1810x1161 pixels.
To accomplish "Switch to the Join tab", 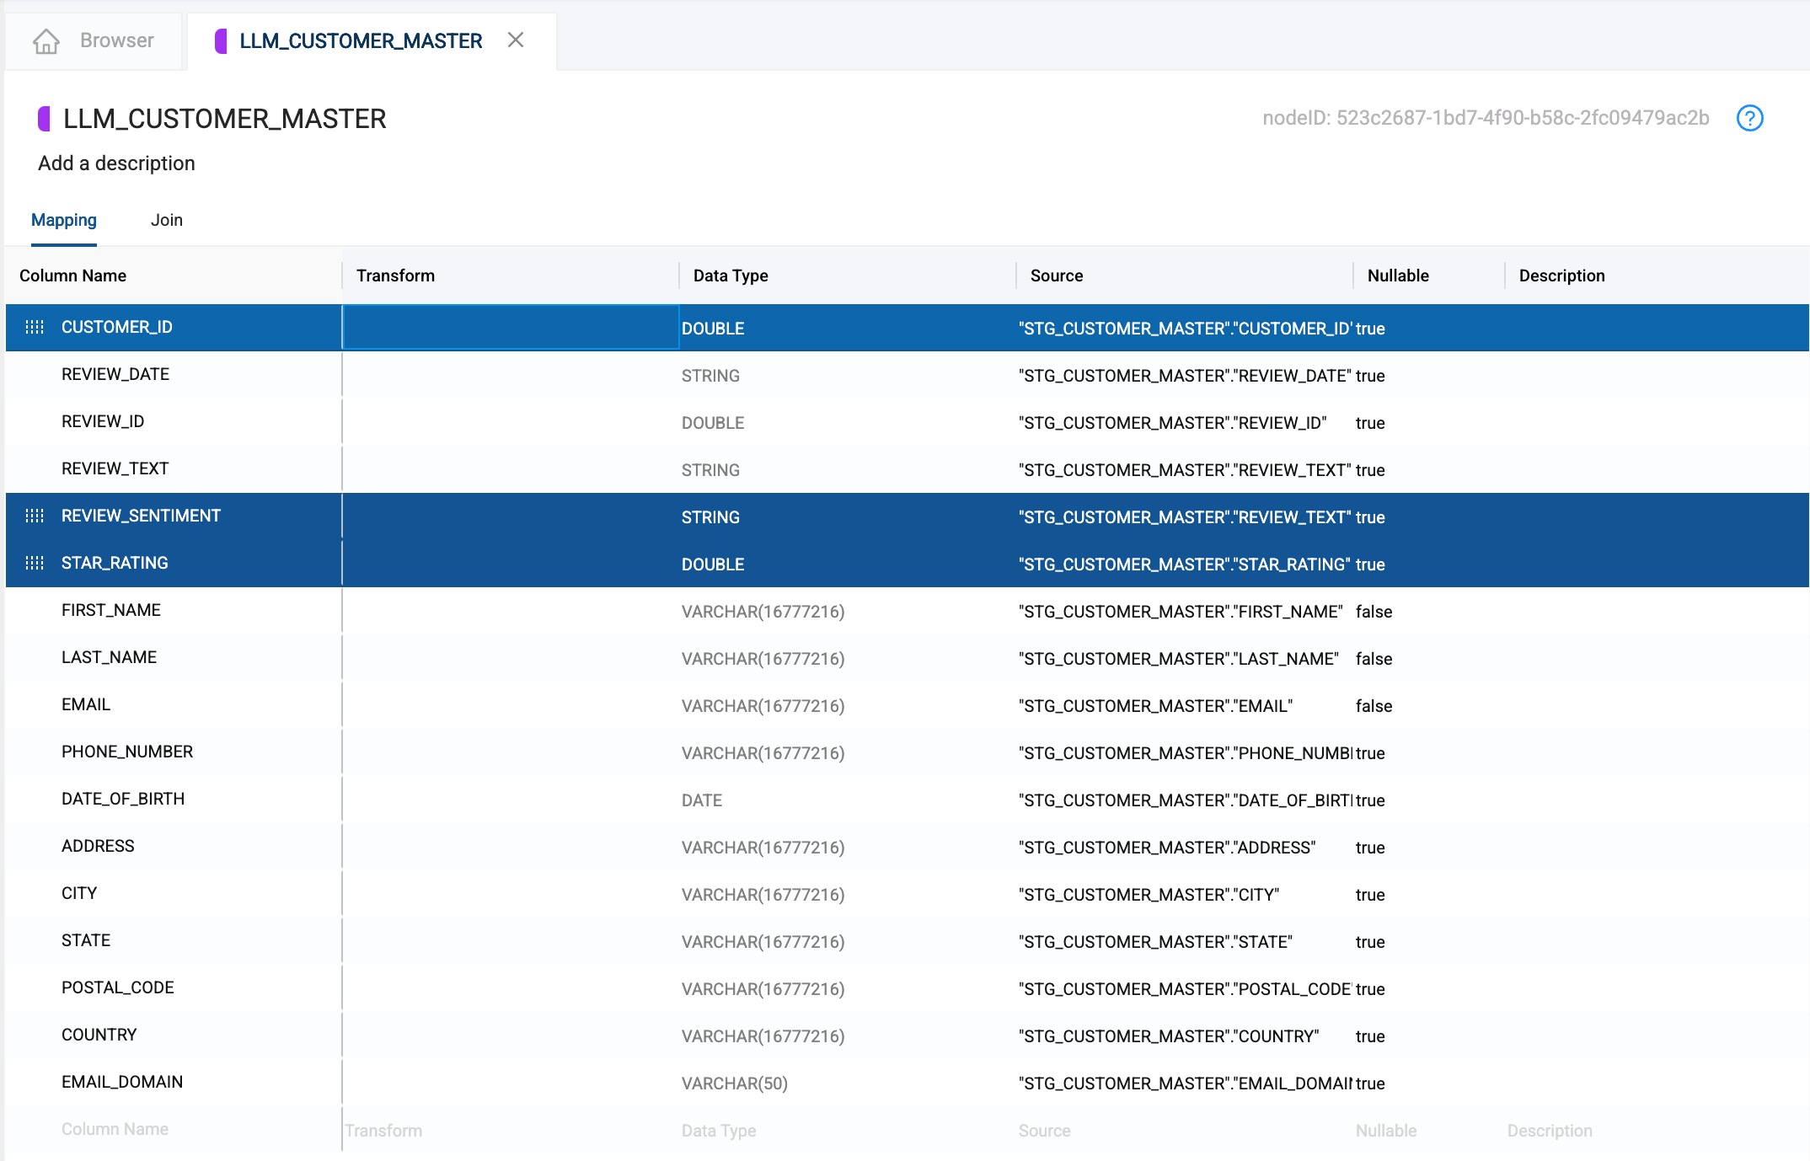I will pos(166,220).
